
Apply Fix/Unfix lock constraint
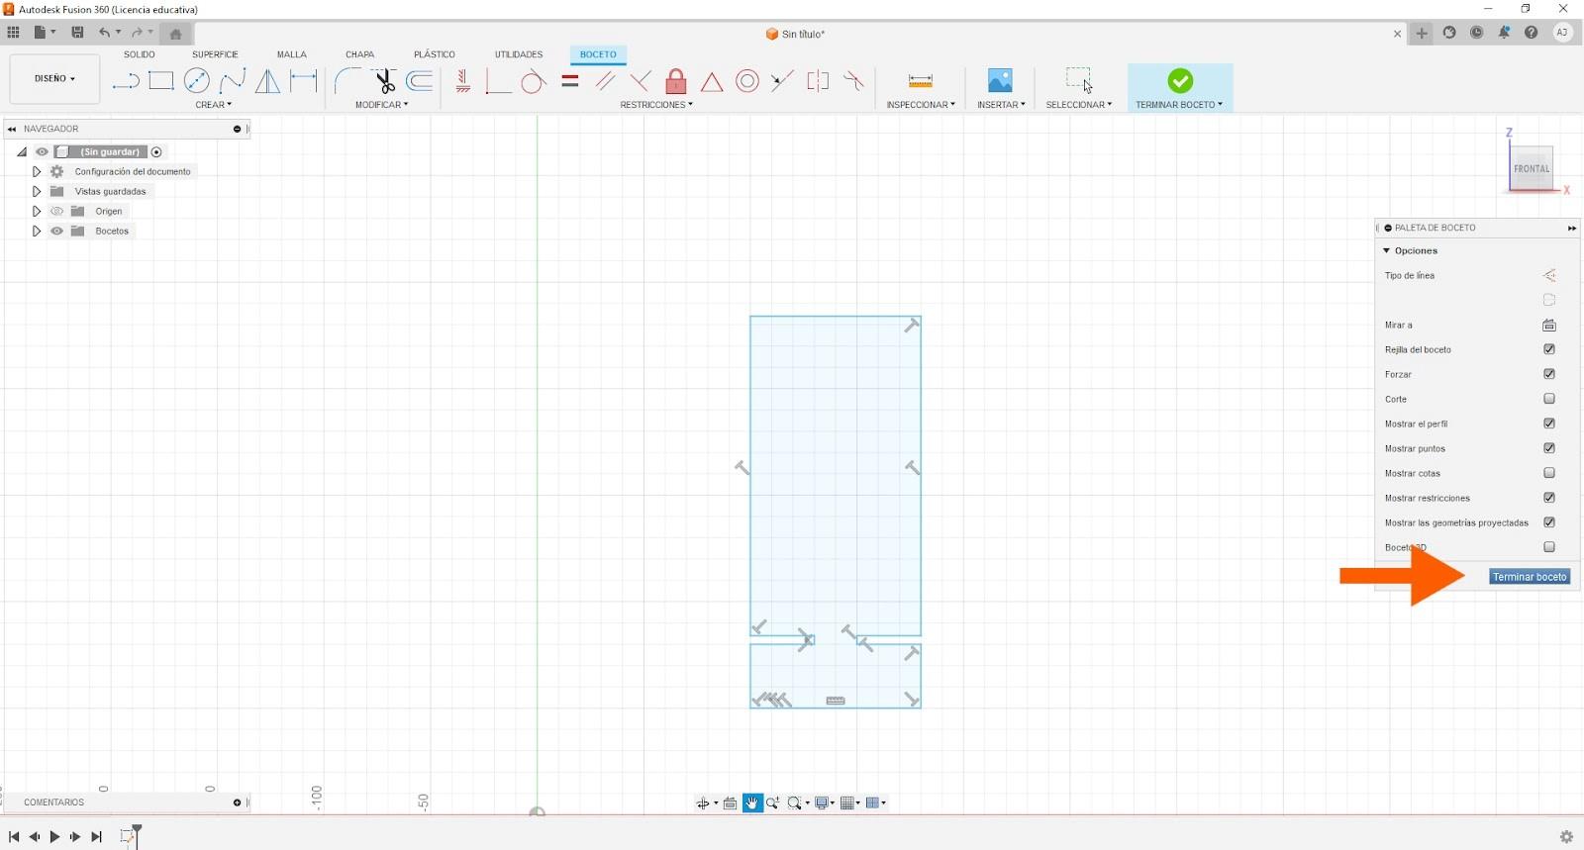click(676, 81)
